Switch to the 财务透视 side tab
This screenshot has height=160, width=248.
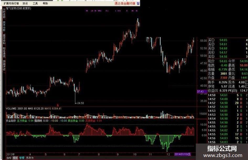(4, 53)
